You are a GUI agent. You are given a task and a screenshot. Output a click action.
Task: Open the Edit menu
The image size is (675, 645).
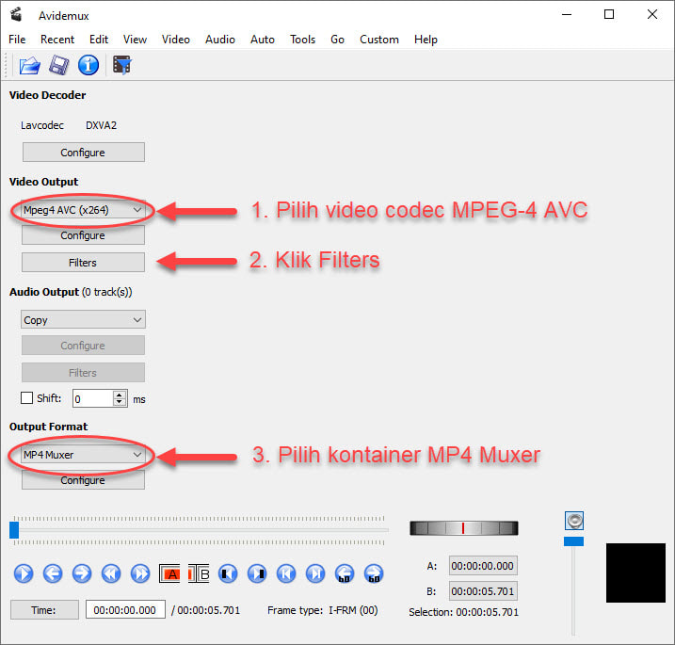click(99, 40)
